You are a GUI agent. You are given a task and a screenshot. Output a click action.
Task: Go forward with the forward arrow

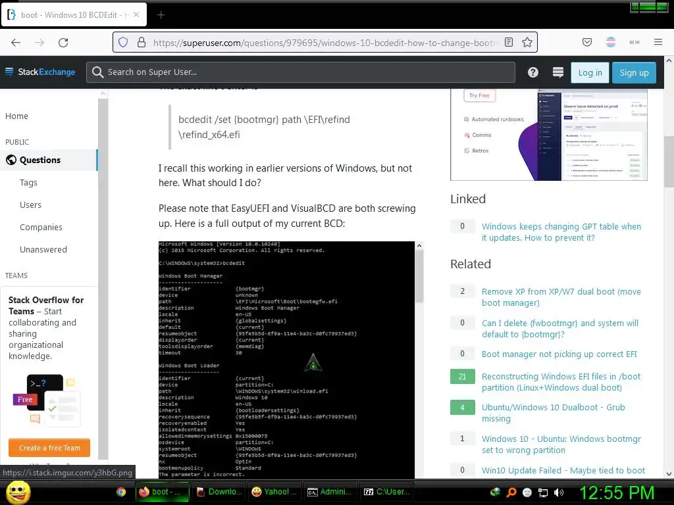point(39,42)
